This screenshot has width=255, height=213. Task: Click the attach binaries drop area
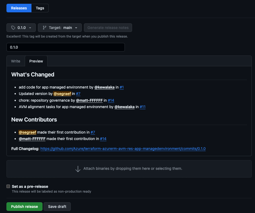coord(161,169)
